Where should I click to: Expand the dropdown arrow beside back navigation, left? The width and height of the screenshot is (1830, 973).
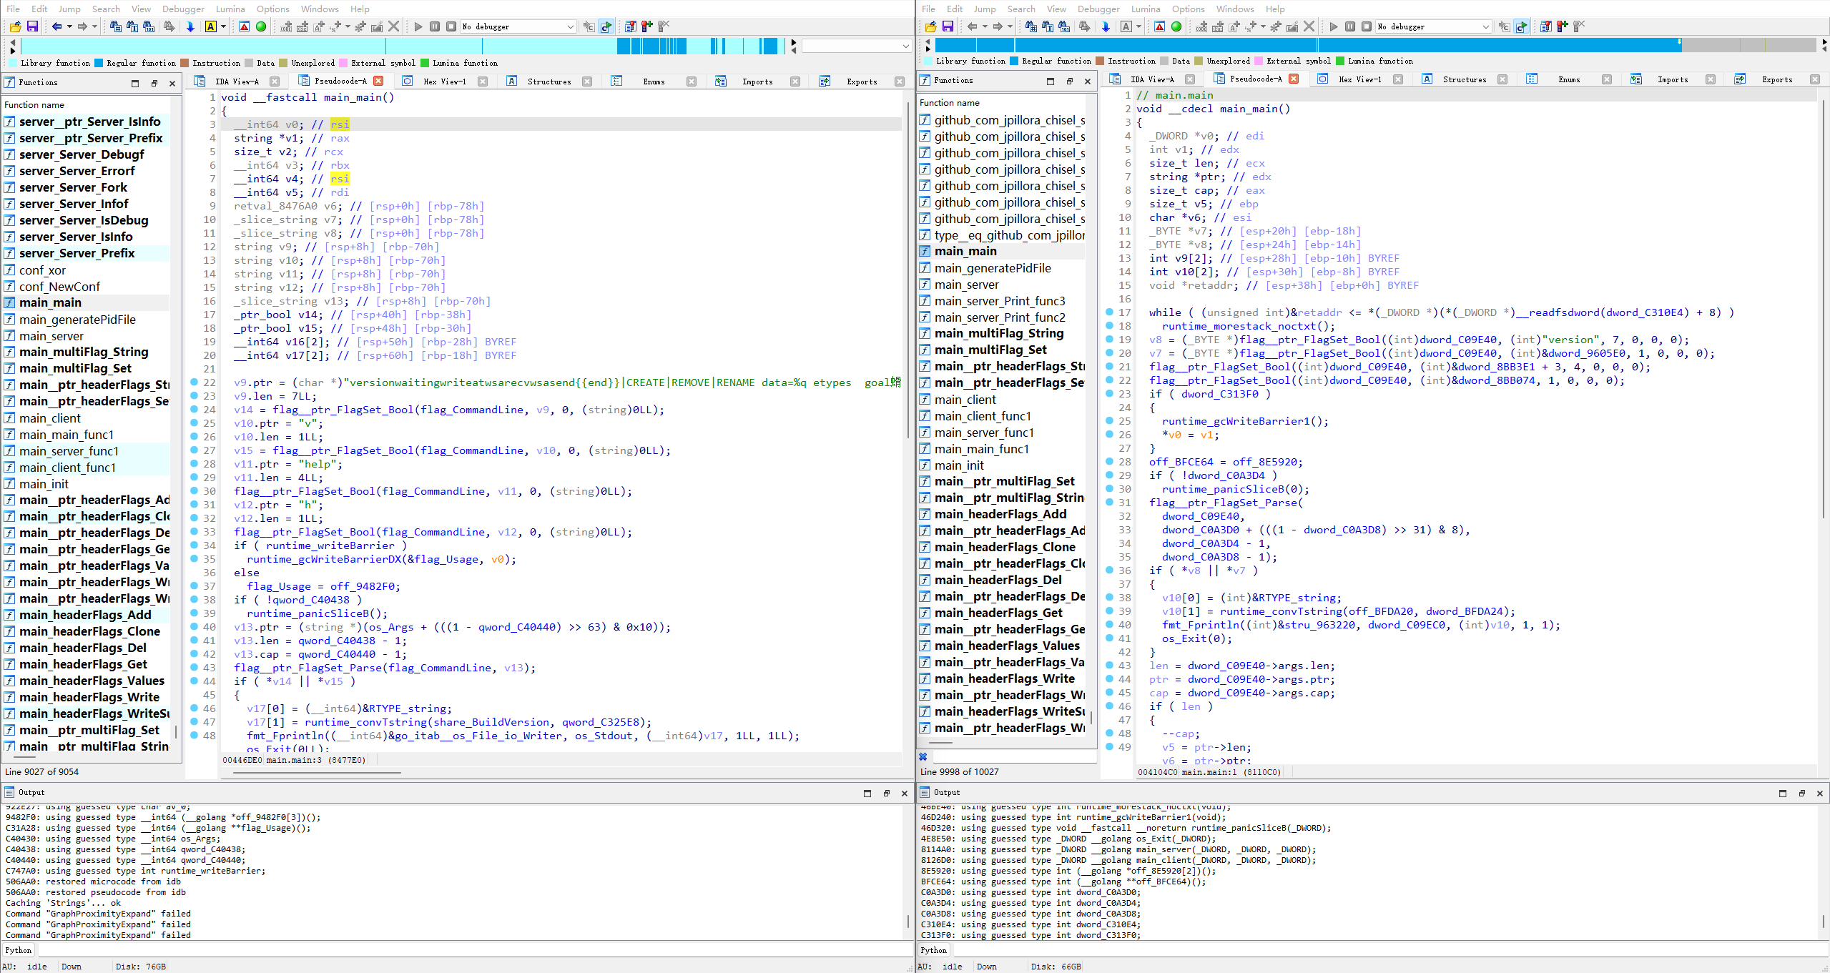[x=69, y=26]
